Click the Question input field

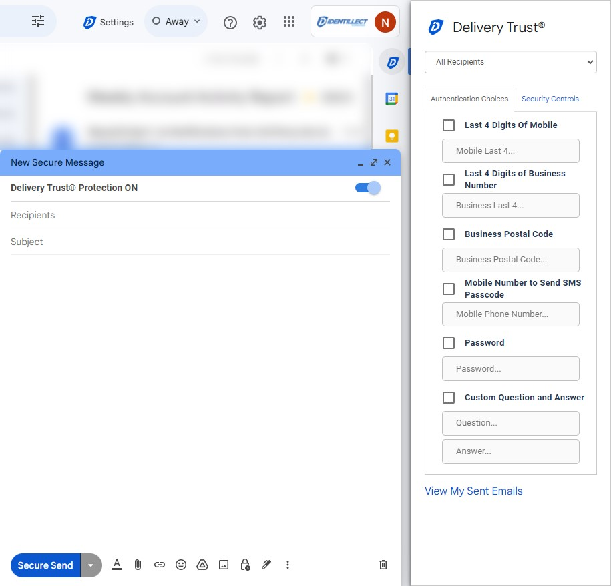510,423
